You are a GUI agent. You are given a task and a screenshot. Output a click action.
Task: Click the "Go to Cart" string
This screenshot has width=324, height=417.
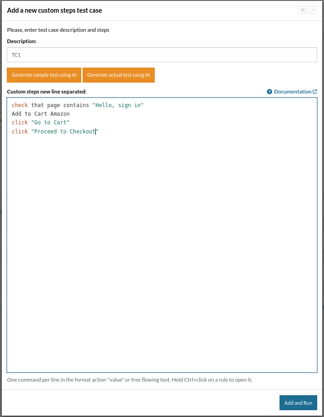tap(50, 123)
